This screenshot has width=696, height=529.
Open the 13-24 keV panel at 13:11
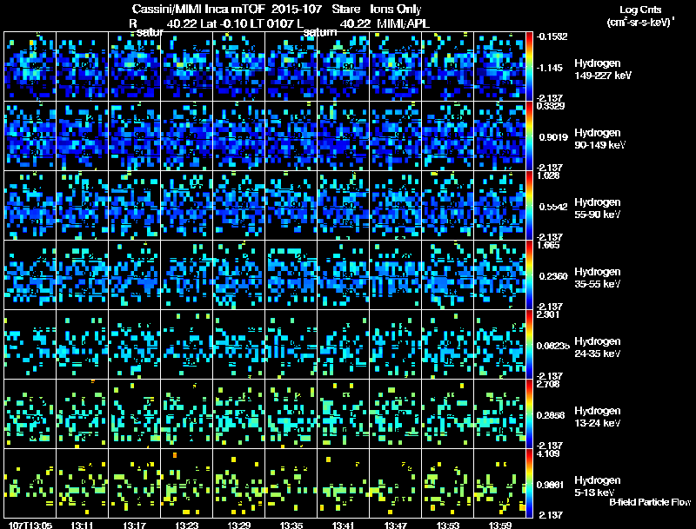(x=82, y=414)
